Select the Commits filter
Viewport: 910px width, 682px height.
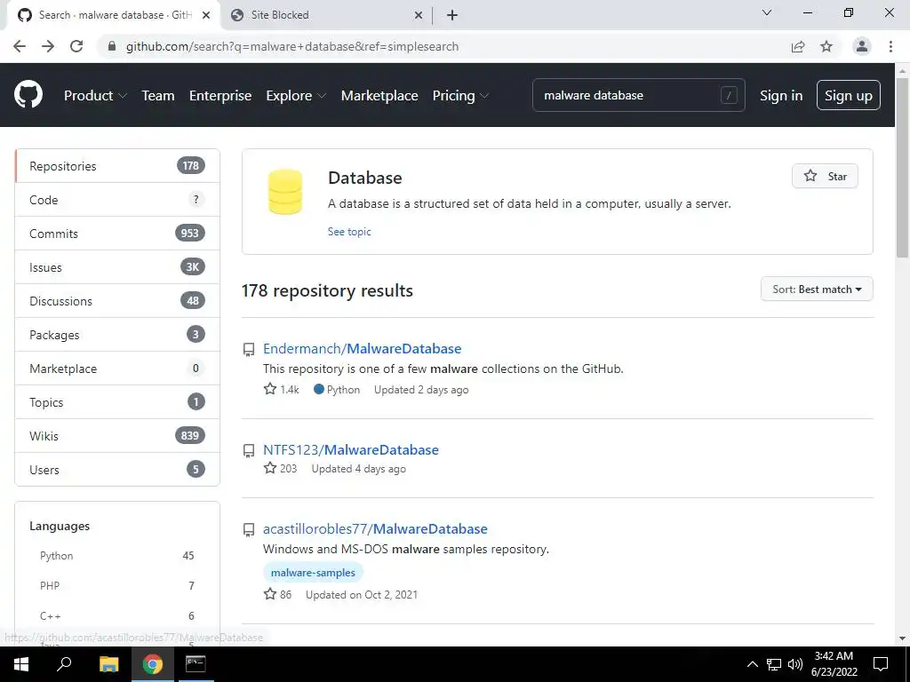coord(117,234)
